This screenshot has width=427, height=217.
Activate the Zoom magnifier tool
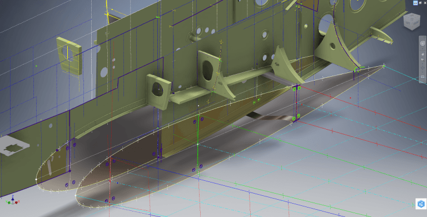pos(423,60)
